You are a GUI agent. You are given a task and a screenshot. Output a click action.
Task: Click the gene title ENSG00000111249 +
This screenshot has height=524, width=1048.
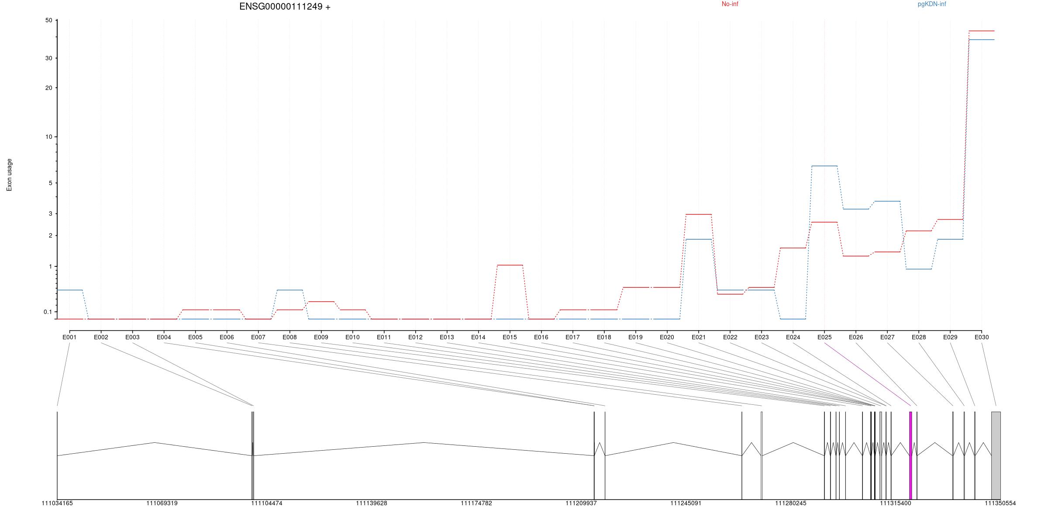click(x=285, y=7)
